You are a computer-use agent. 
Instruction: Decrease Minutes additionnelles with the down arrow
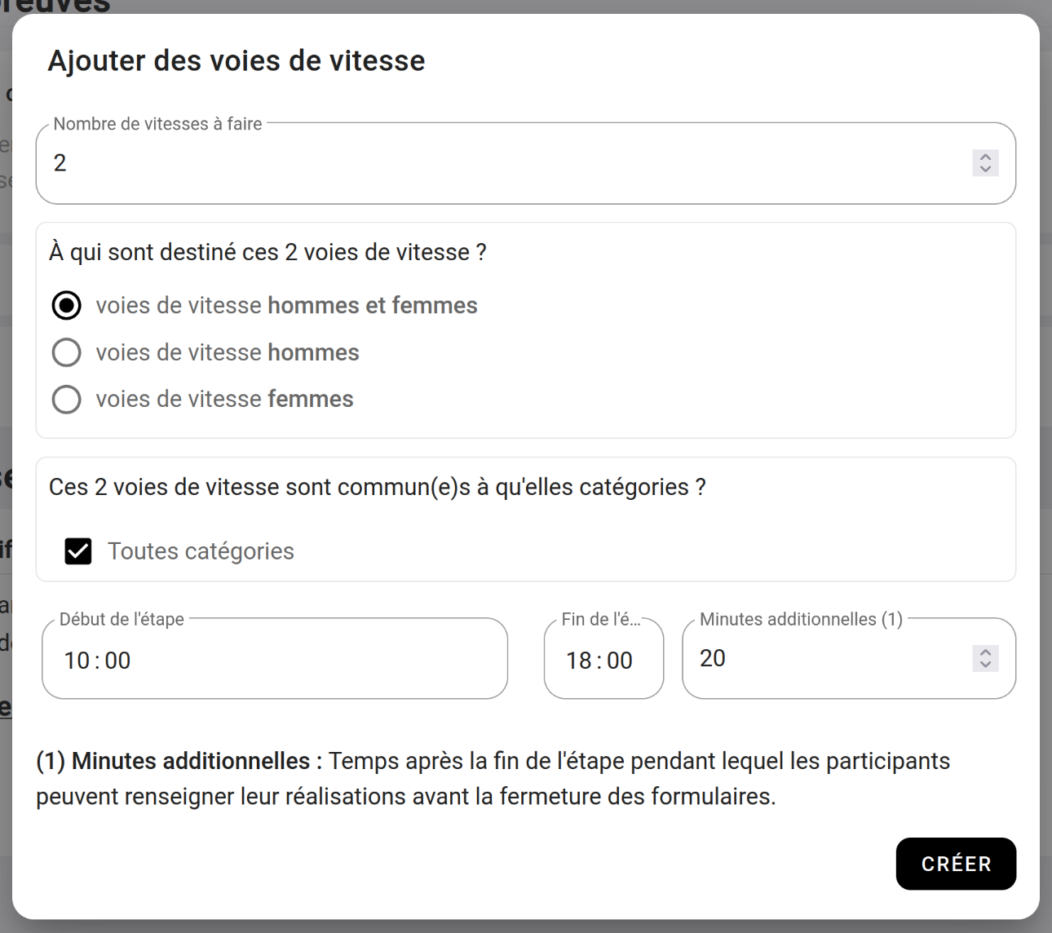coord(985,665)
